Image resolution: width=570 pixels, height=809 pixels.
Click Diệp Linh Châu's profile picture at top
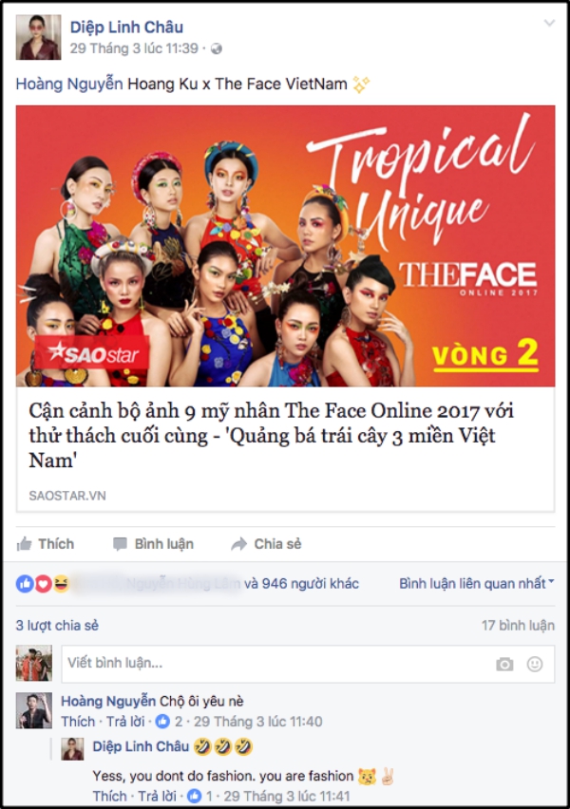(38, 38)
